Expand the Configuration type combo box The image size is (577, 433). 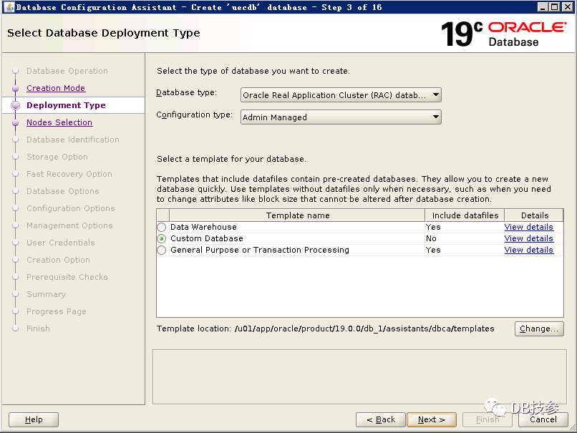pos(341,117)
